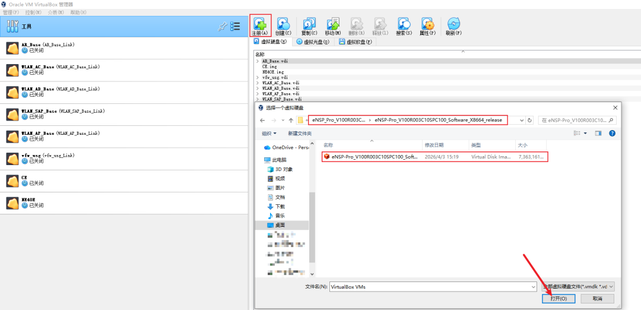Screen dimensions: 641x310
Task: Click the pin icon in 工具 header
Action: point(223,27)
